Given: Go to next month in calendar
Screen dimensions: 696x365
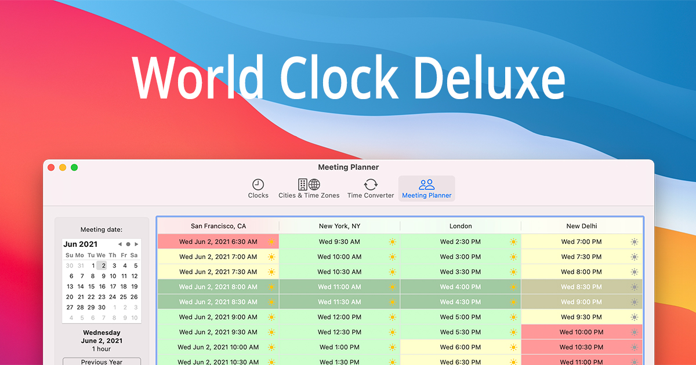Looking at the screenshot, I should 136,244.
